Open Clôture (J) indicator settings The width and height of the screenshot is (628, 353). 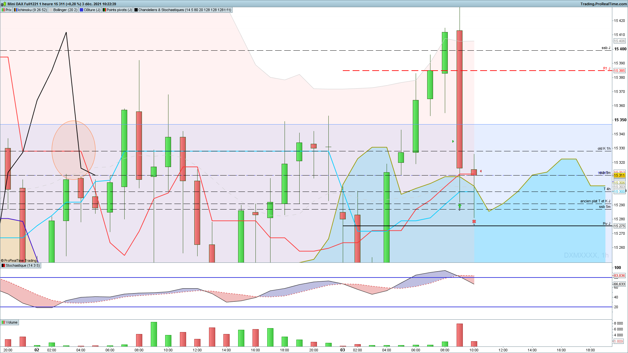point(90,10)
